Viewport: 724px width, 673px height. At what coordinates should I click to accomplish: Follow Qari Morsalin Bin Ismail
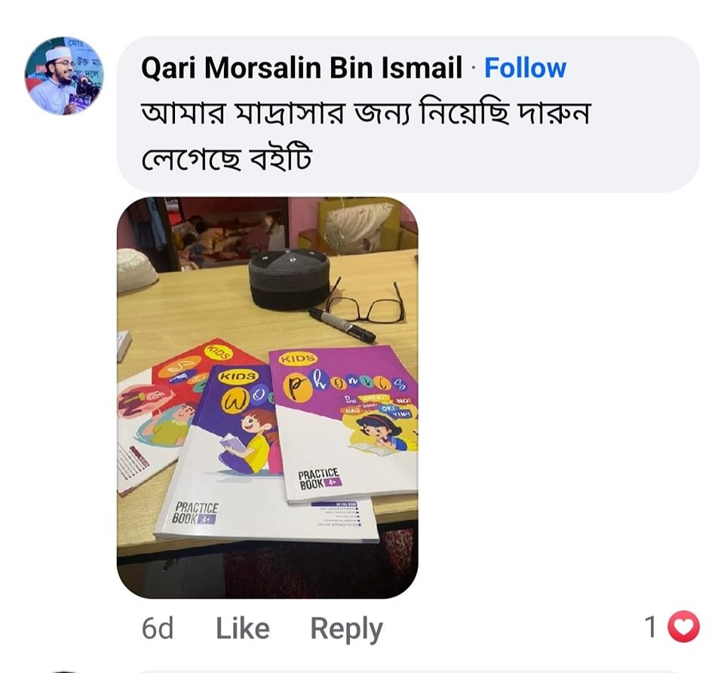point(525,68)
